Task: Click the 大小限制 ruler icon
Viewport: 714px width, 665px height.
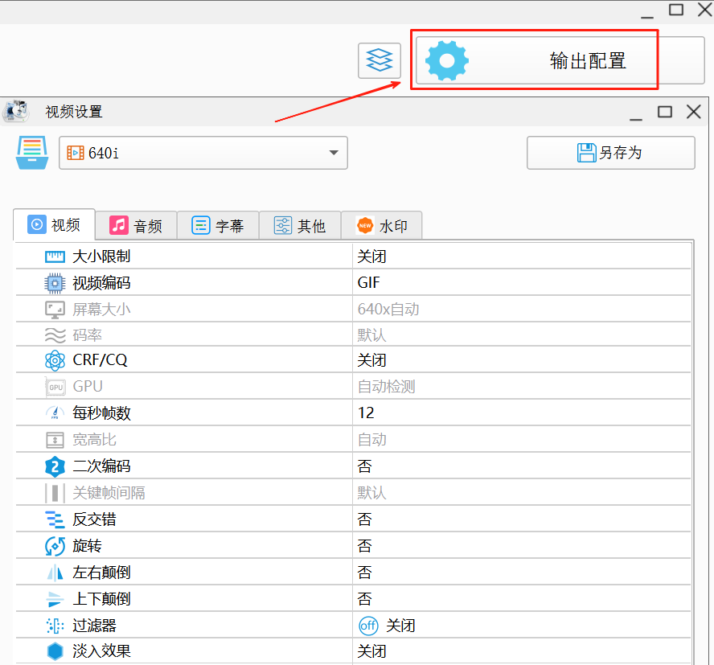Action: (x=55, y=257)
